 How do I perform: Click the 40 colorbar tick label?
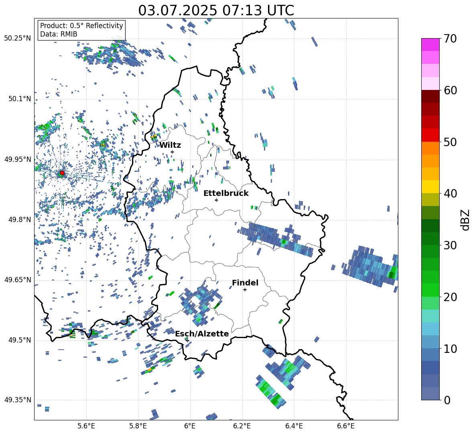click(x=450, y=194)
